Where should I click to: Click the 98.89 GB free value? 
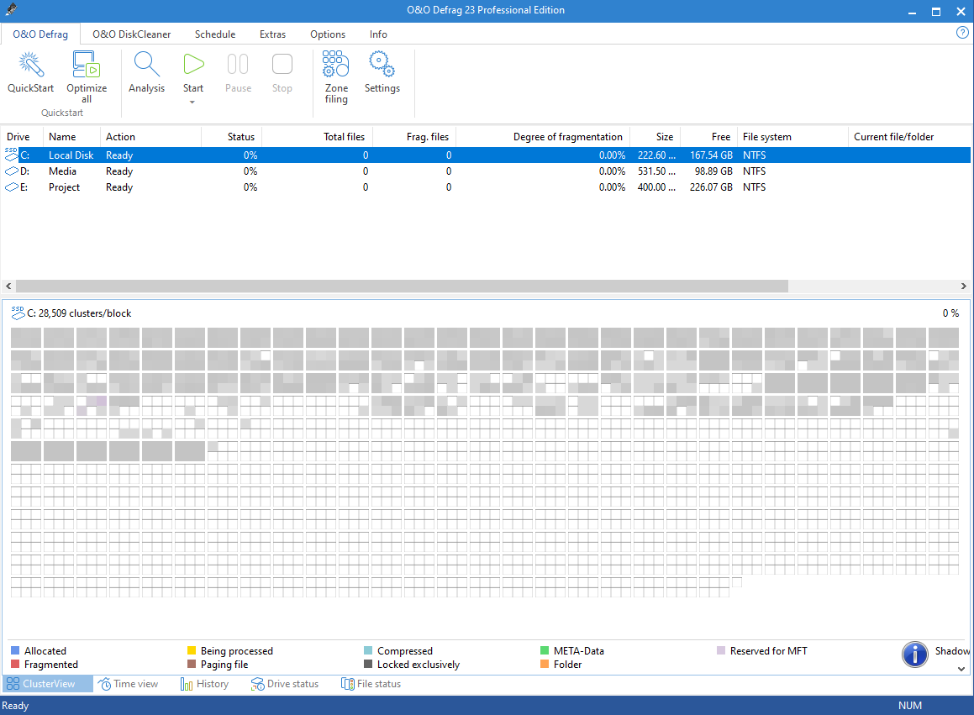713,171
